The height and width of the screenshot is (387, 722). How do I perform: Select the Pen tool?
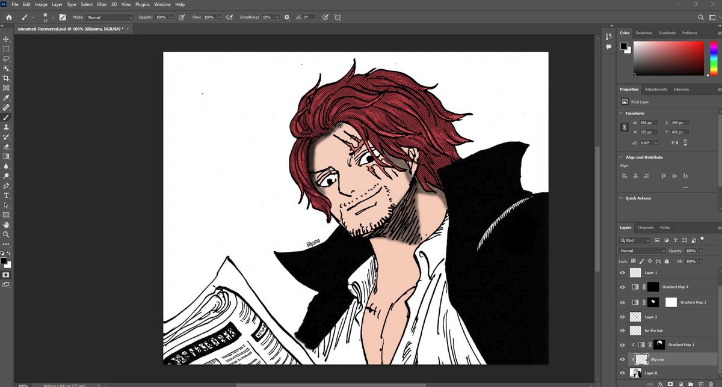coord(6,186)
